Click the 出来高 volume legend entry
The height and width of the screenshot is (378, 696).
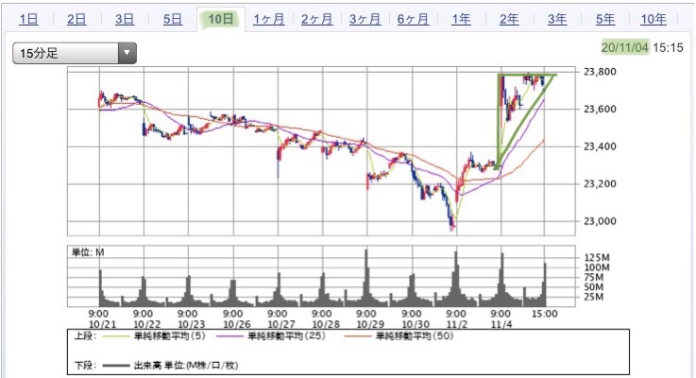click(x=170, y=366)
